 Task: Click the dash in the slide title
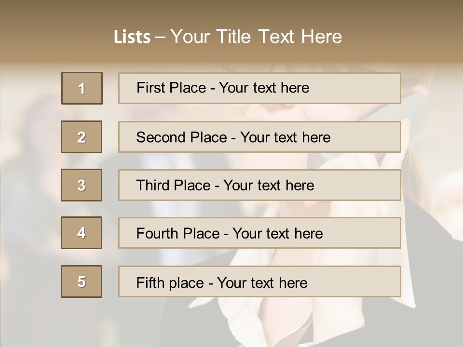coord(160,37)
